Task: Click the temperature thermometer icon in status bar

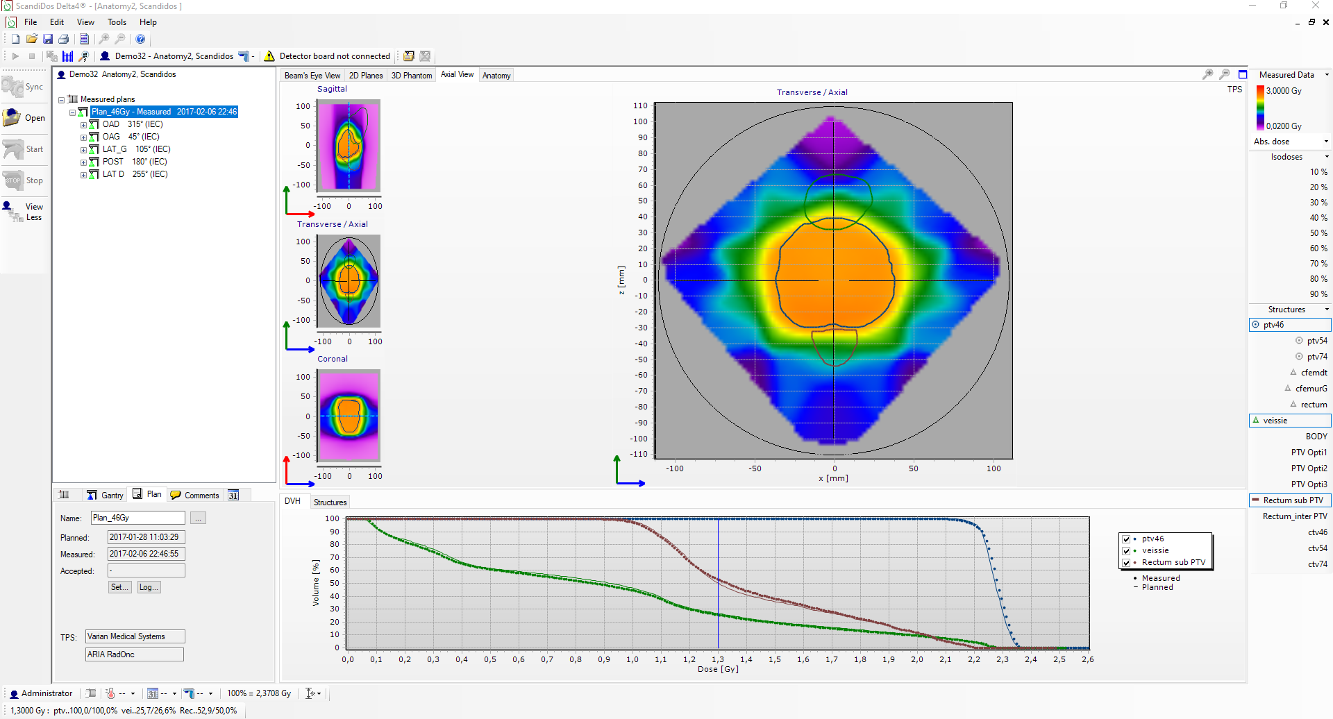Action: [110, 693]
